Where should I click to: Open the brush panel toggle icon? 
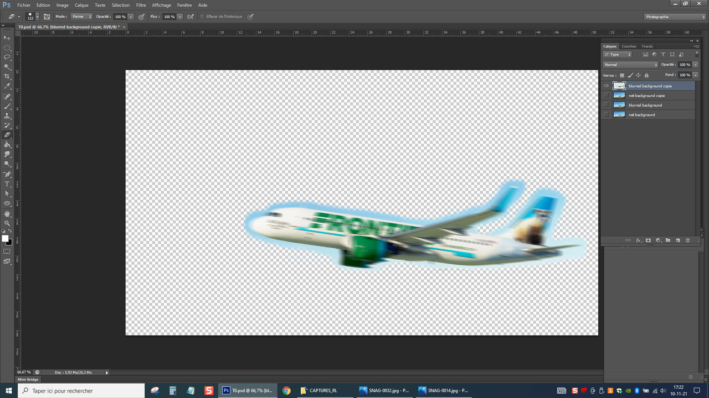pyautogui.click(x=47, y=17)
